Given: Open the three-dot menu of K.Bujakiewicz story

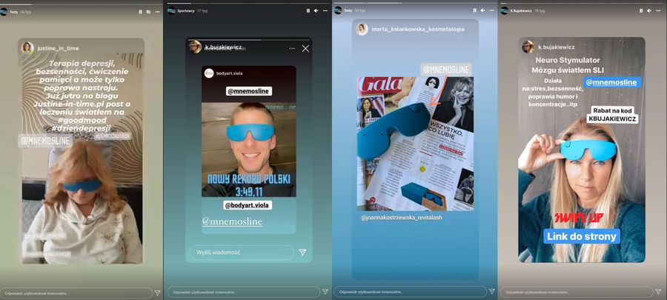Looking at the screenshot, I should point(659,10).
